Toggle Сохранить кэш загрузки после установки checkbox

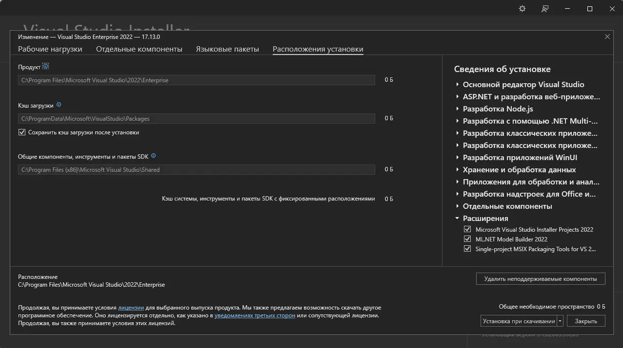click(x=22, y=132)
